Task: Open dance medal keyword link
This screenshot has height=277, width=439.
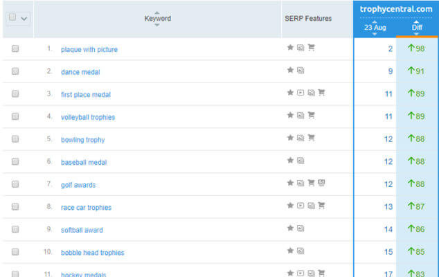Action: 80,72
